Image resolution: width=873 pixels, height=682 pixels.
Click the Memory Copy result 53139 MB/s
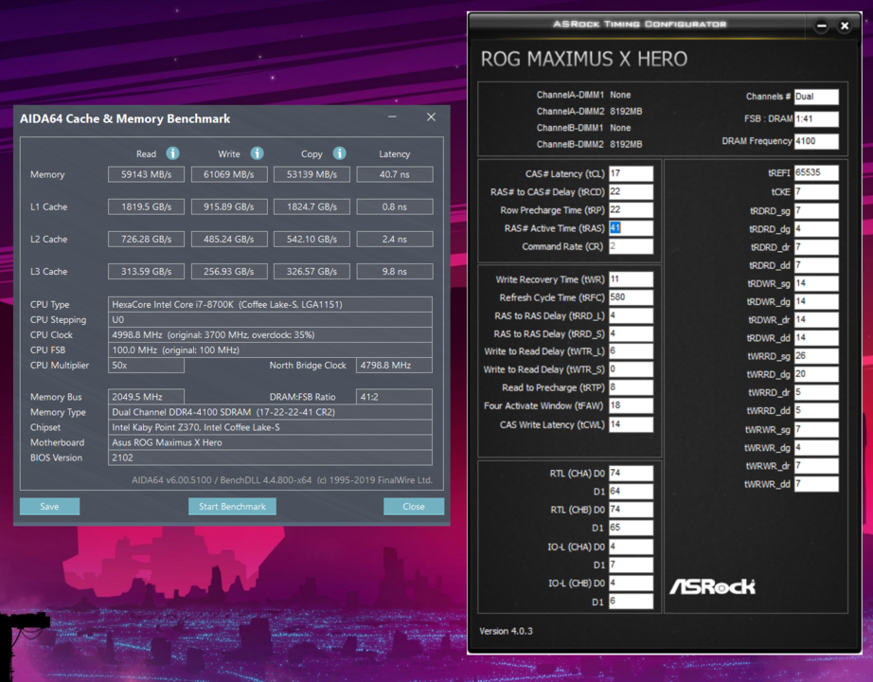[312, 174]
